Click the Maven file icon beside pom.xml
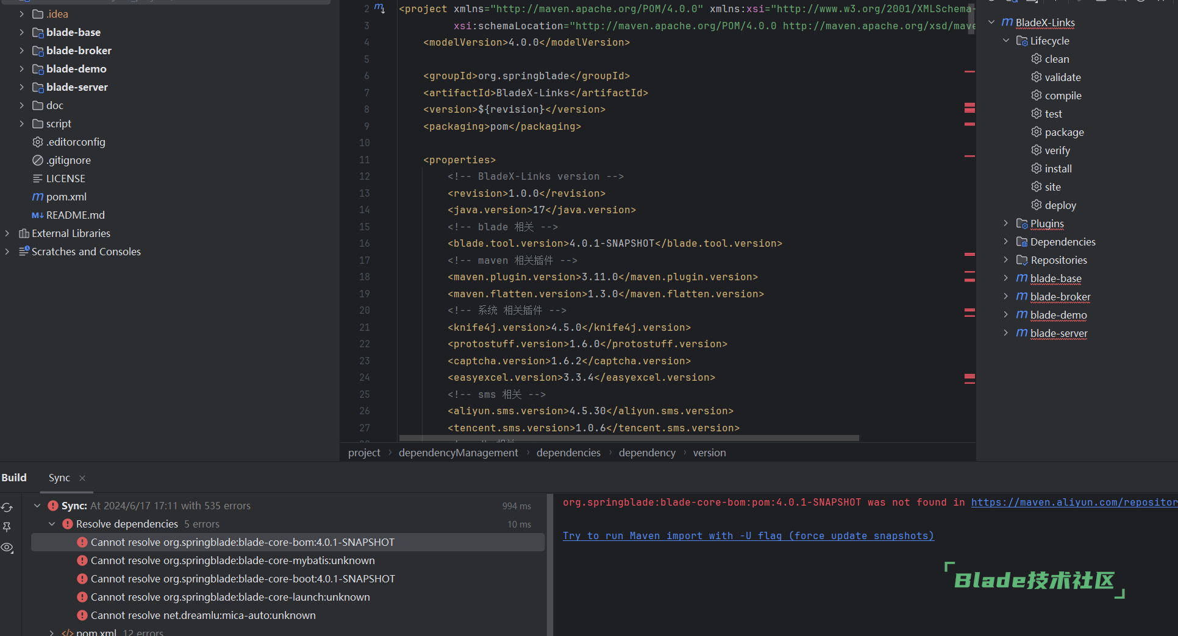This screenshot has width=1178, height=636. (x=38, y=197)
